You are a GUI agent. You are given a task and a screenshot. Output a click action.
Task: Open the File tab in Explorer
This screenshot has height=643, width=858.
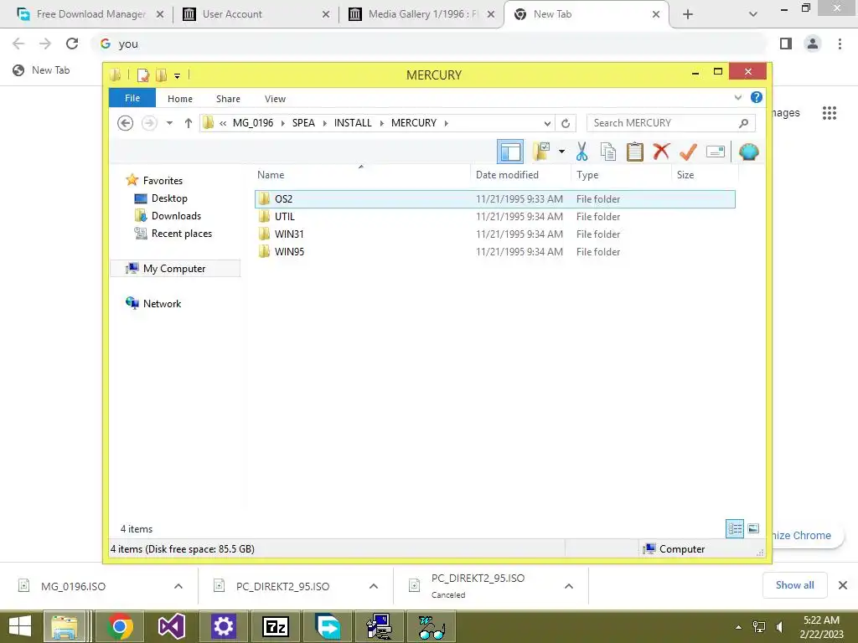pyautogui.click(x=132, y=98)
